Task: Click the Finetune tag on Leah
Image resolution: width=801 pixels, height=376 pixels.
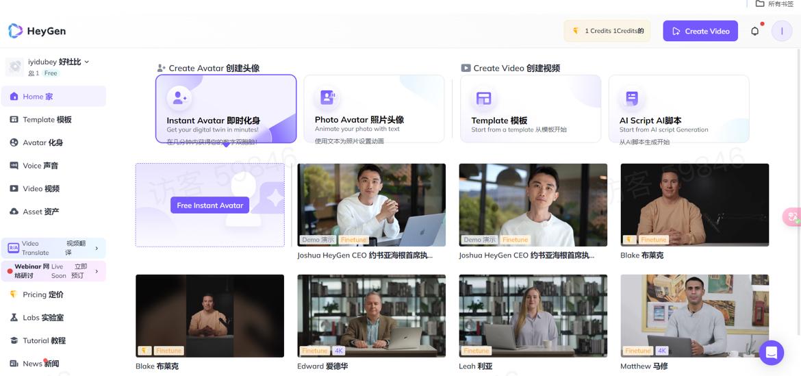Action: 476,351
